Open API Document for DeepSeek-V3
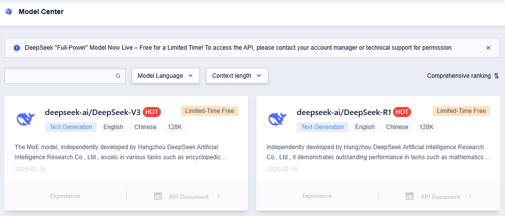Image resolution: width=505 pixels, height=216 pixels. 189,197
